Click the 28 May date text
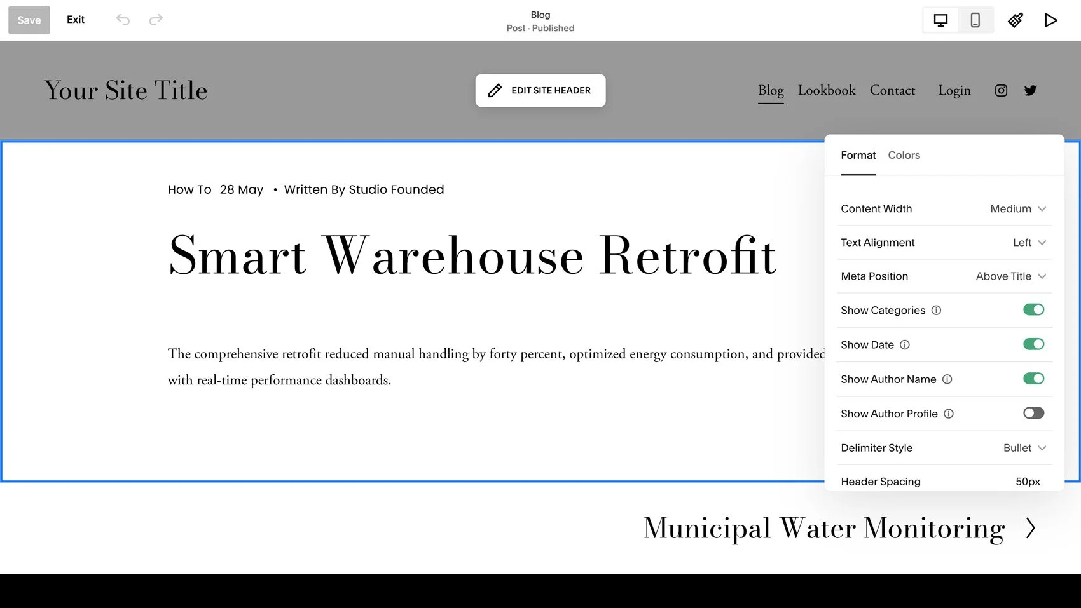 [x=242, y=190]
